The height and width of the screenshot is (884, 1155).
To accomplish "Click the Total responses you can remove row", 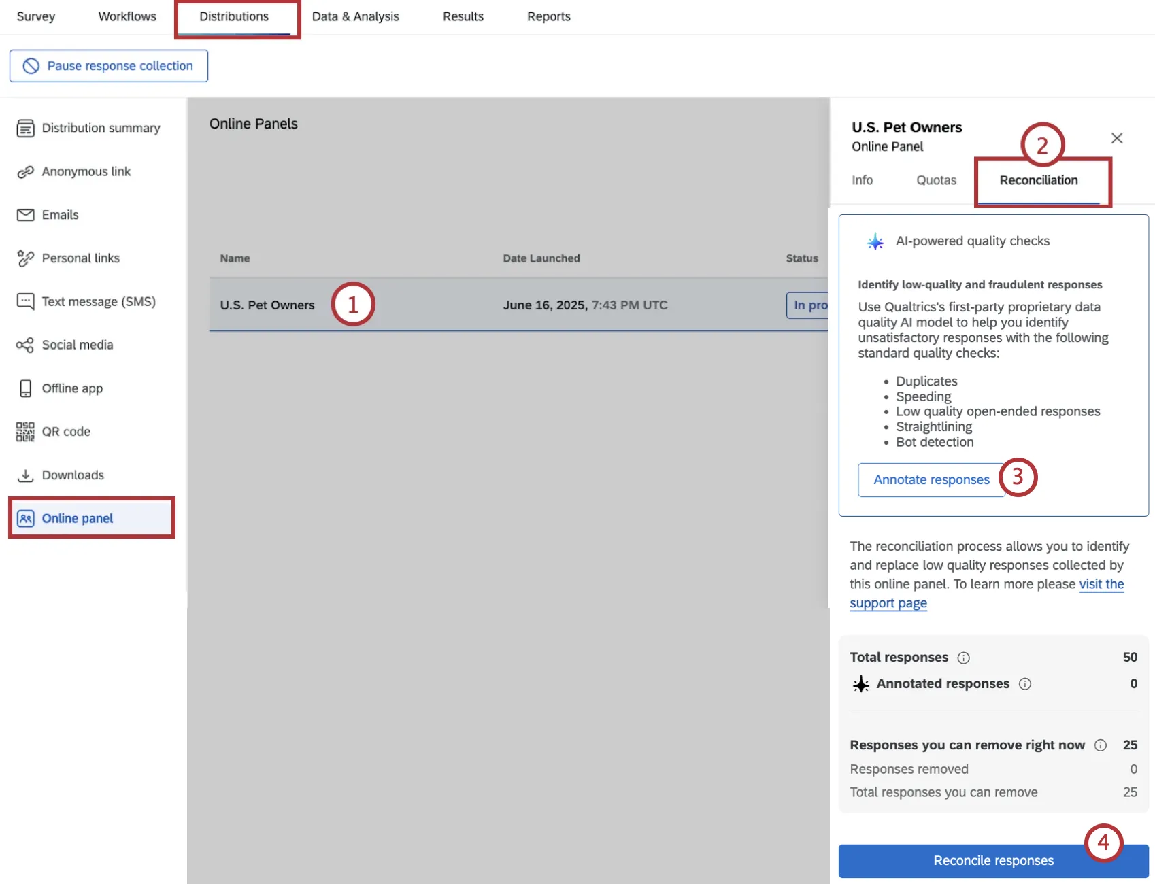I will [993, 792].
